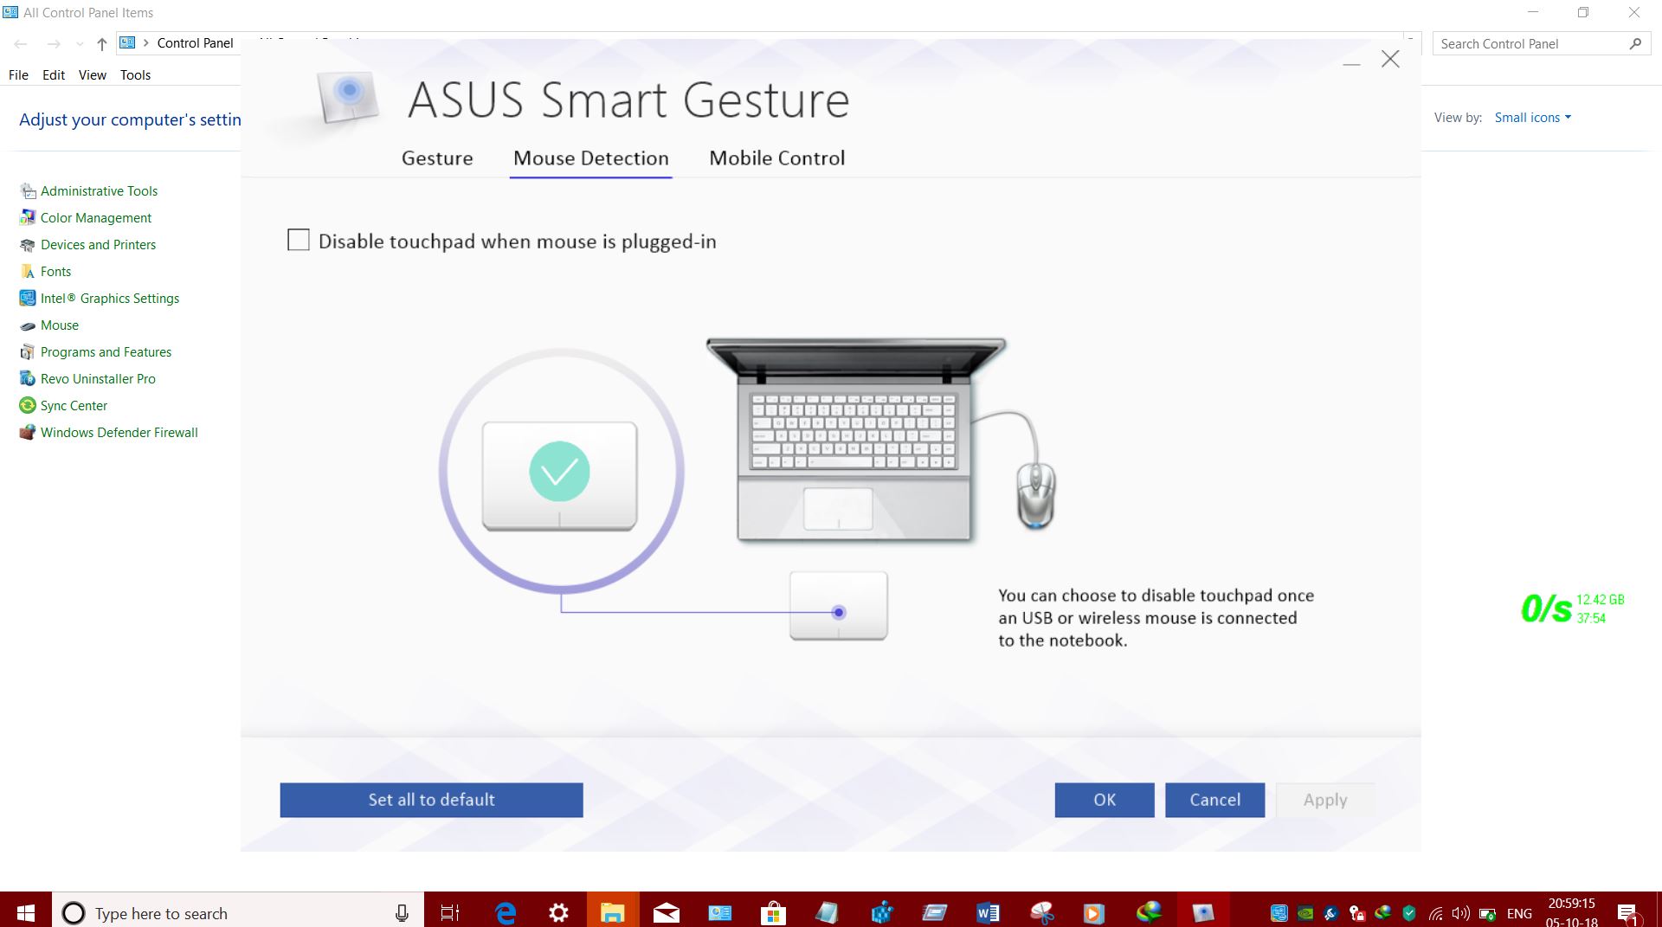Viewport: 1662px width, 927px height.
Task: Open Revo Uninstaller Pro
Action: coord(88,379)
